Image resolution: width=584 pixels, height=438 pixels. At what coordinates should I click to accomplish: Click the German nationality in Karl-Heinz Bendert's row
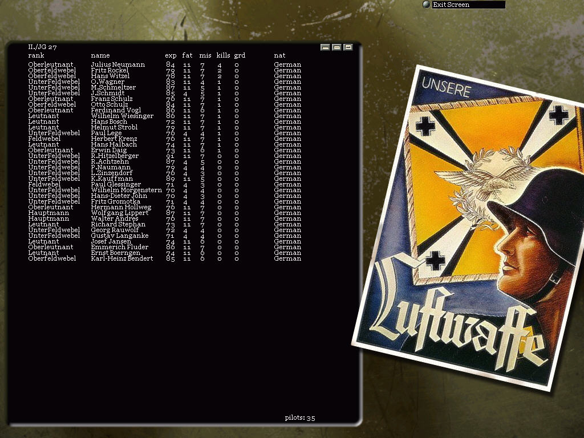(287, 258)
